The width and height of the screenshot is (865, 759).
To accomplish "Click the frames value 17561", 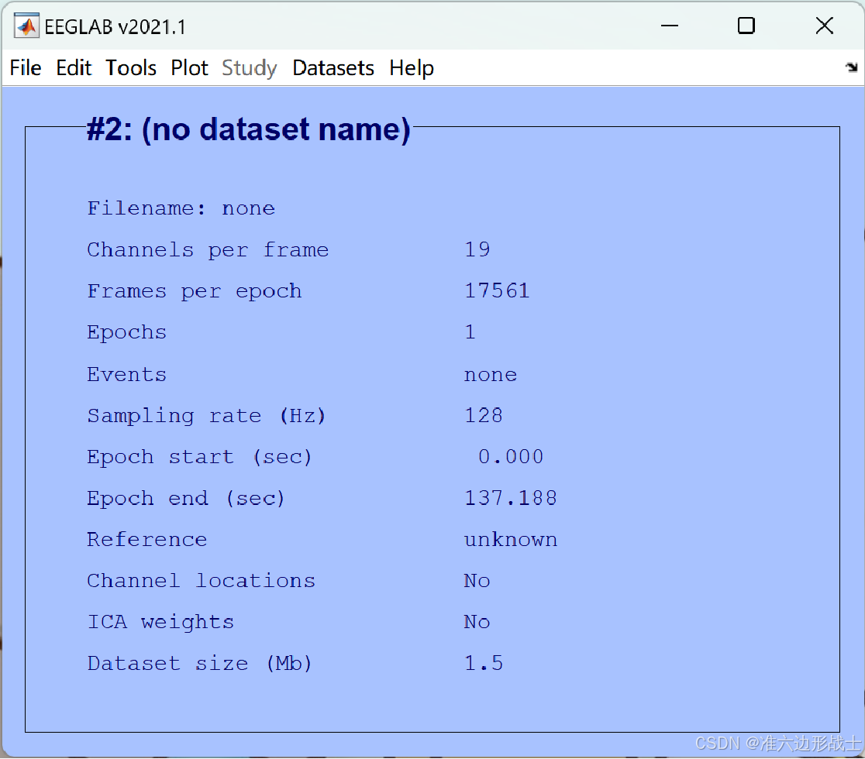I will (x=497, y=291).
